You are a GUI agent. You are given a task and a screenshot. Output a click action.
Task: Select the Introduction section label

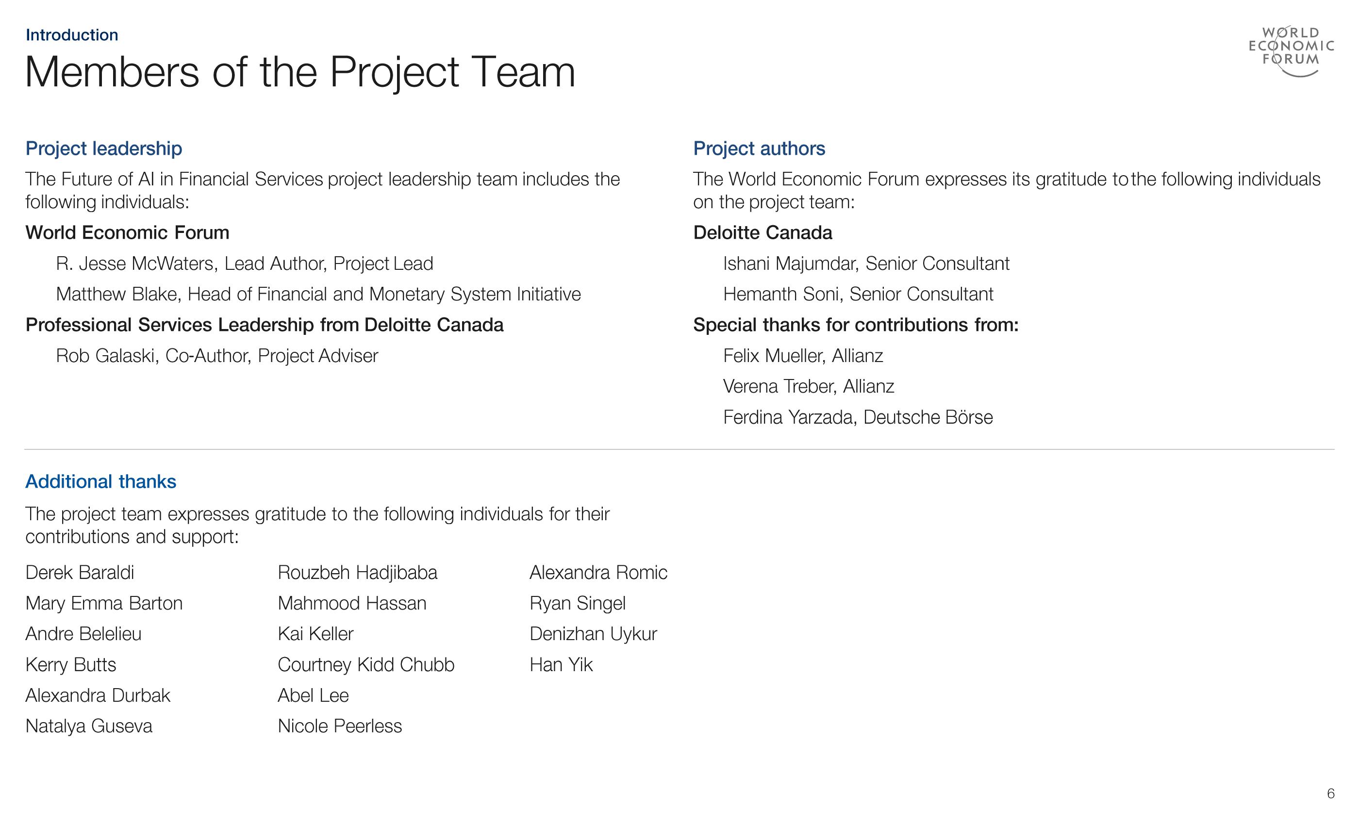[72, 35]
